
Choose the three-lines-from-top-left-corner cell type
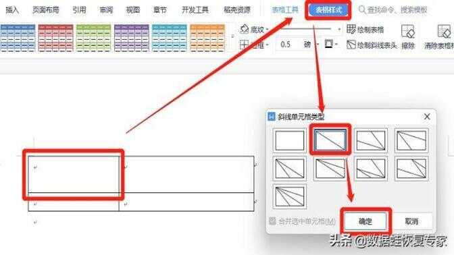pyautogui.click(x=290, y=196)
